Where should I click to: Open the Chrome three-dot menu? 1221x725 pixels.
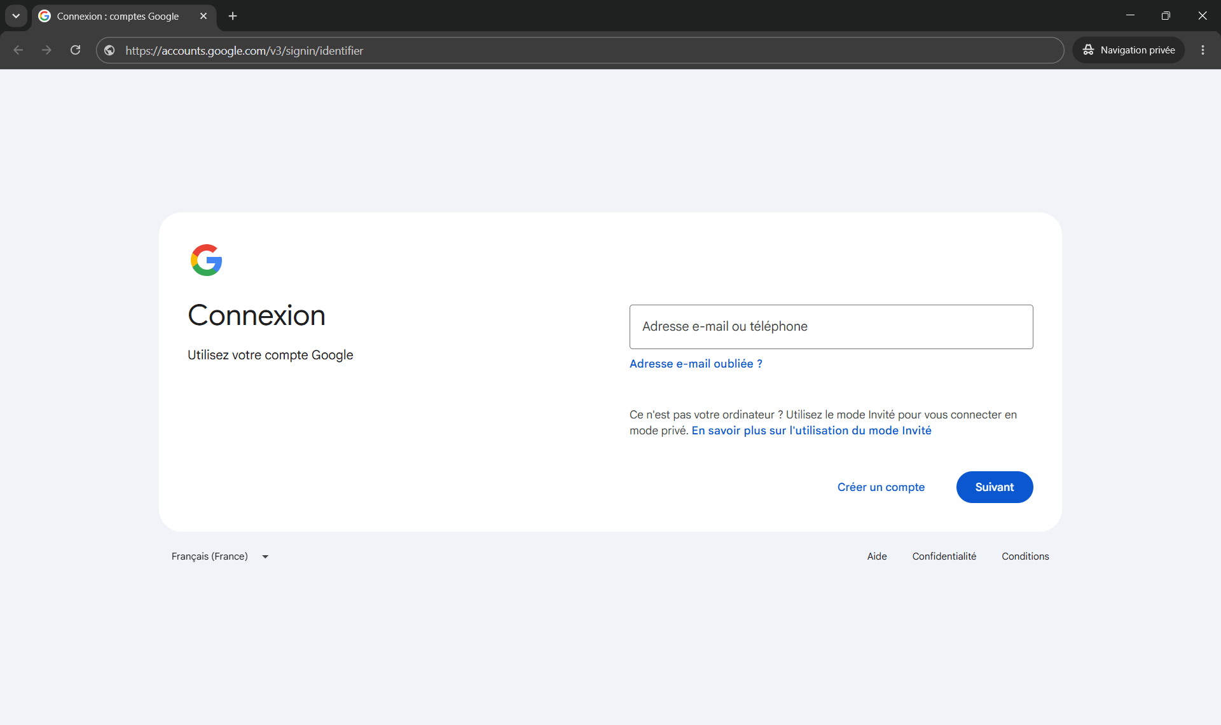coord(1203,50)
